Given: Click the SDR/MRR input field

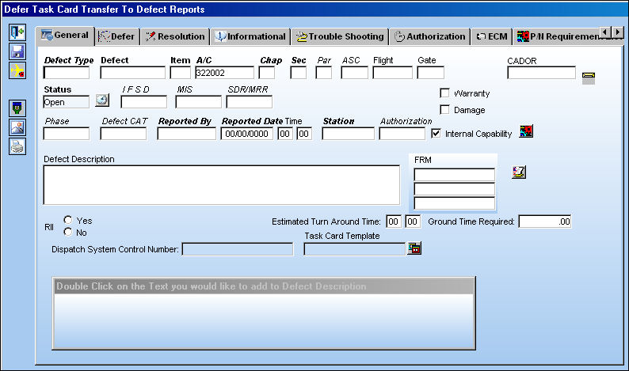Looking at the screenshot, I should coord(249,102).
